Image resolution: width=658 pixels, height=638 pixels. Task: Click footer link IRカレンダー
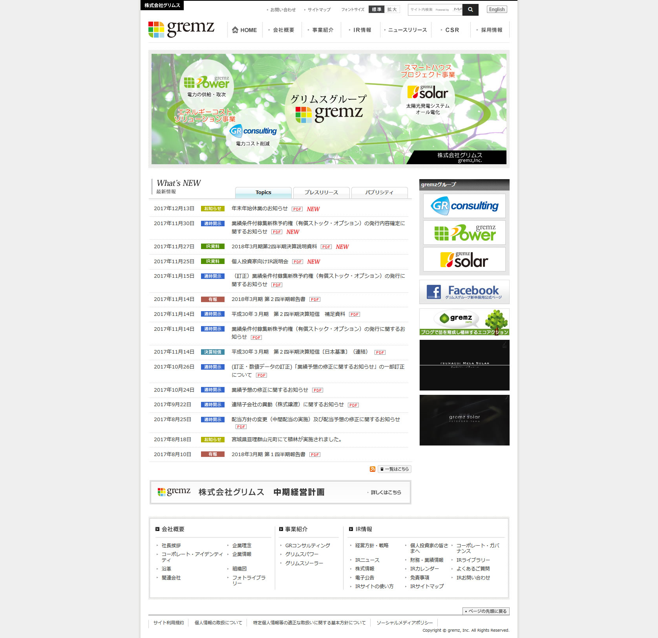[424, 569]
